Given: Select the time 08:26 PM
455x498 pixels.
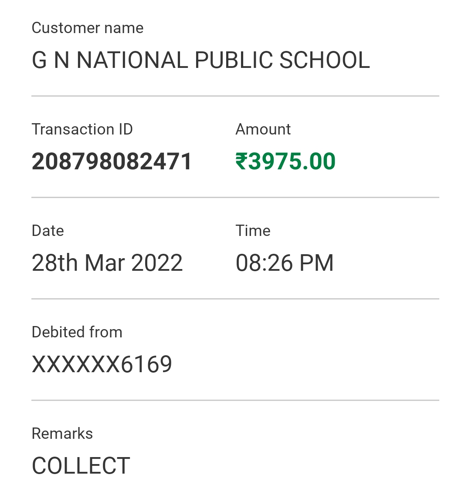Looking at the screenshot, I should click(285, 263).
